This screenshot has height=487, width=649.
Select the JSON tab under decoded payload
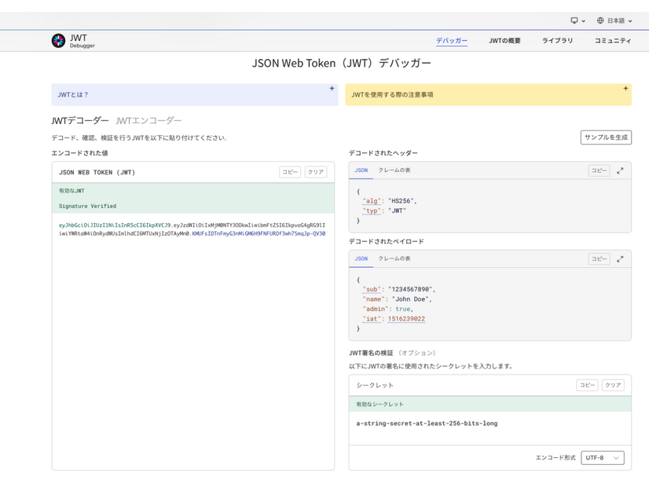click(x=362, y=259)
